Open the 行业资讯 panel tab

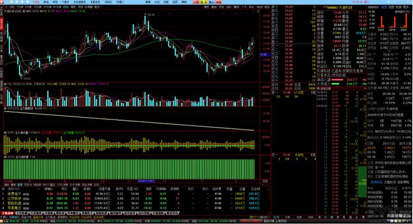[86, 218]
